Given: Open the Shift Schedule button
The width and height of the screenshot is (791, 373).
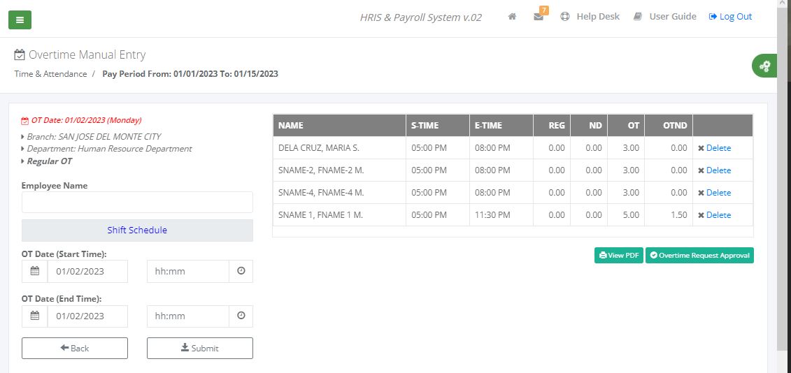Looking at the screenshot, I should [137, 231].
